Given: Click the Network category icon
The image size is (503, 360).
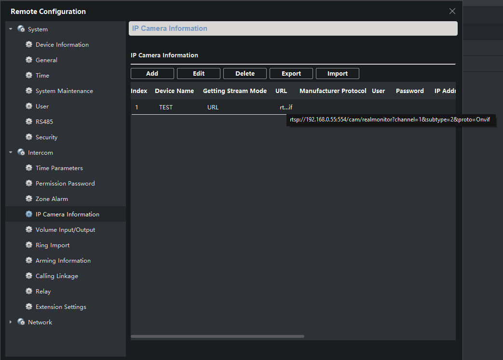Looking at the screenshot, I should tap(21, 322).
